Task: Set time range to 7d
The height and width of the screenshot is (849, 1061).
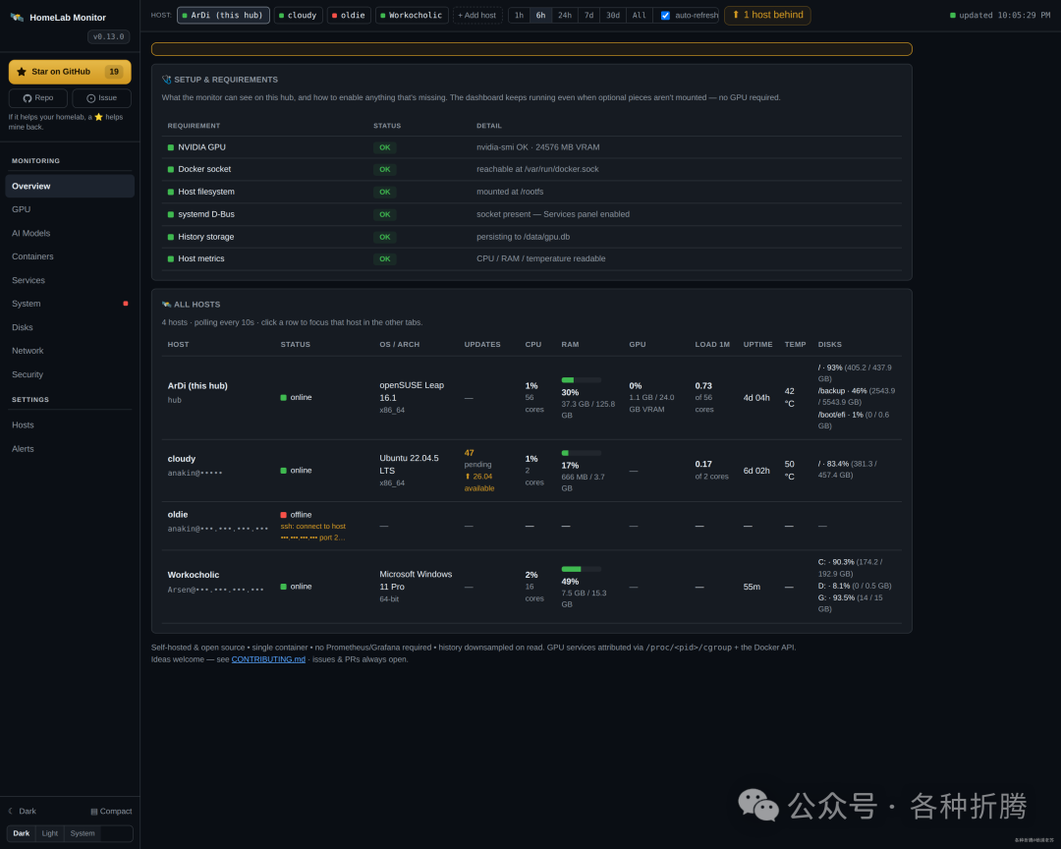Action: tap(588, 15)
